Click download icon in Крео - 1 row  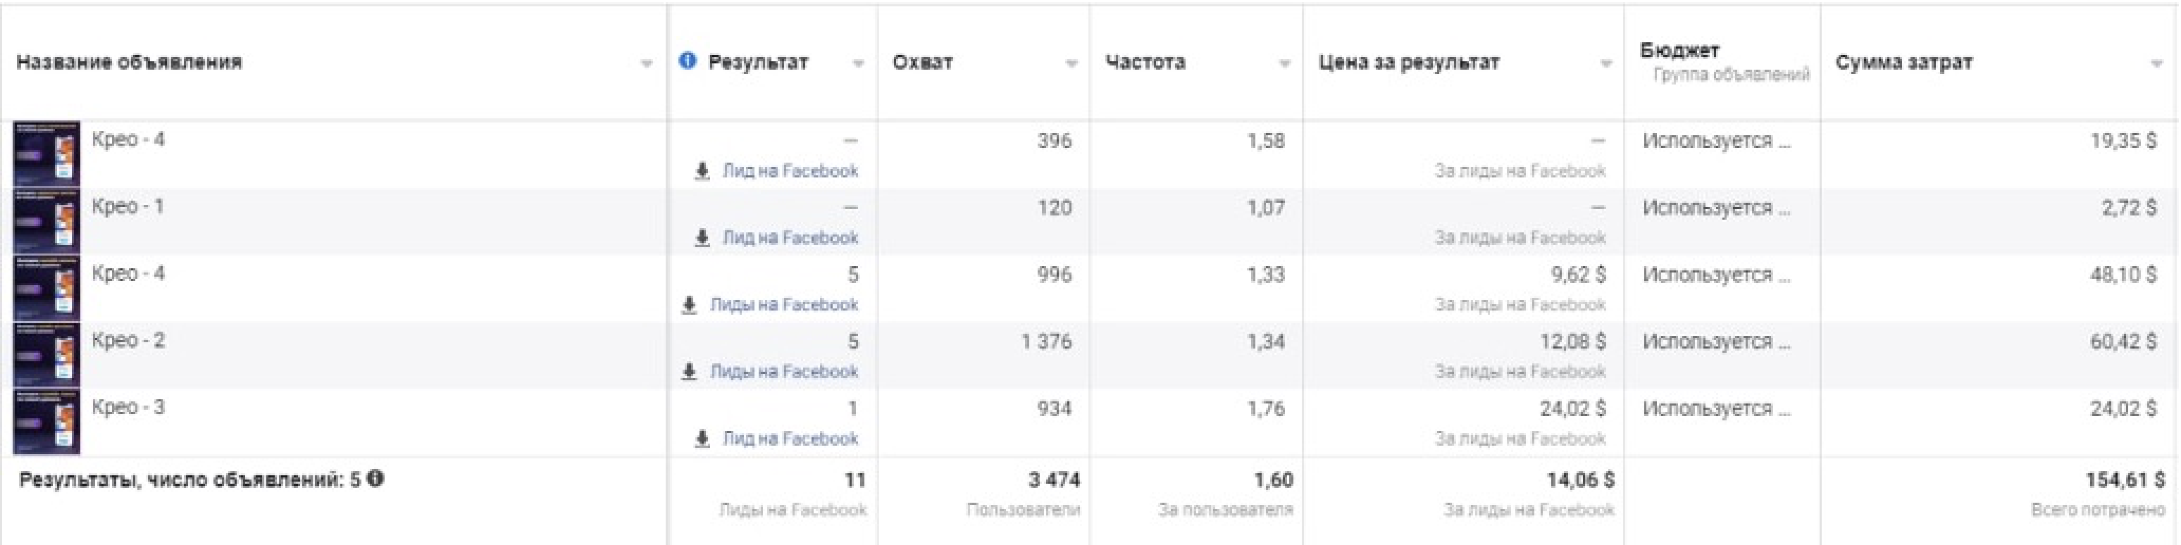(702, 238)
